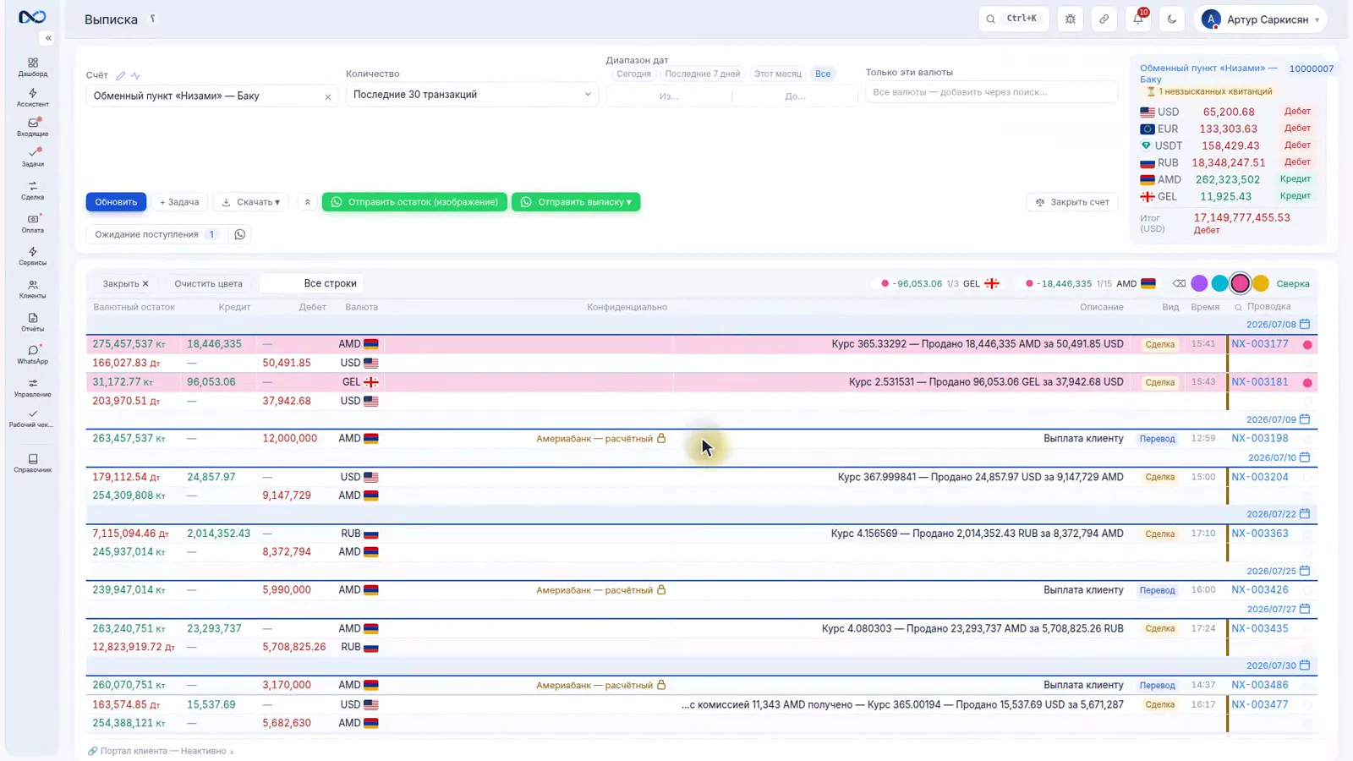Pick the yellow color swatch
This screenshot has width=1353, height=761.
pyautogui.click(x=1261, y=283)
